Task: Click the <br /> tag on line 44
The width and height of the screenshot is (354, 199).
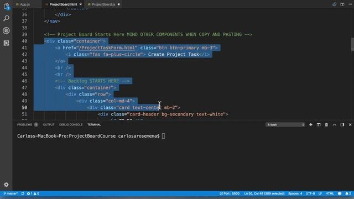Action: pyautogui.click(x=63, y=67)
